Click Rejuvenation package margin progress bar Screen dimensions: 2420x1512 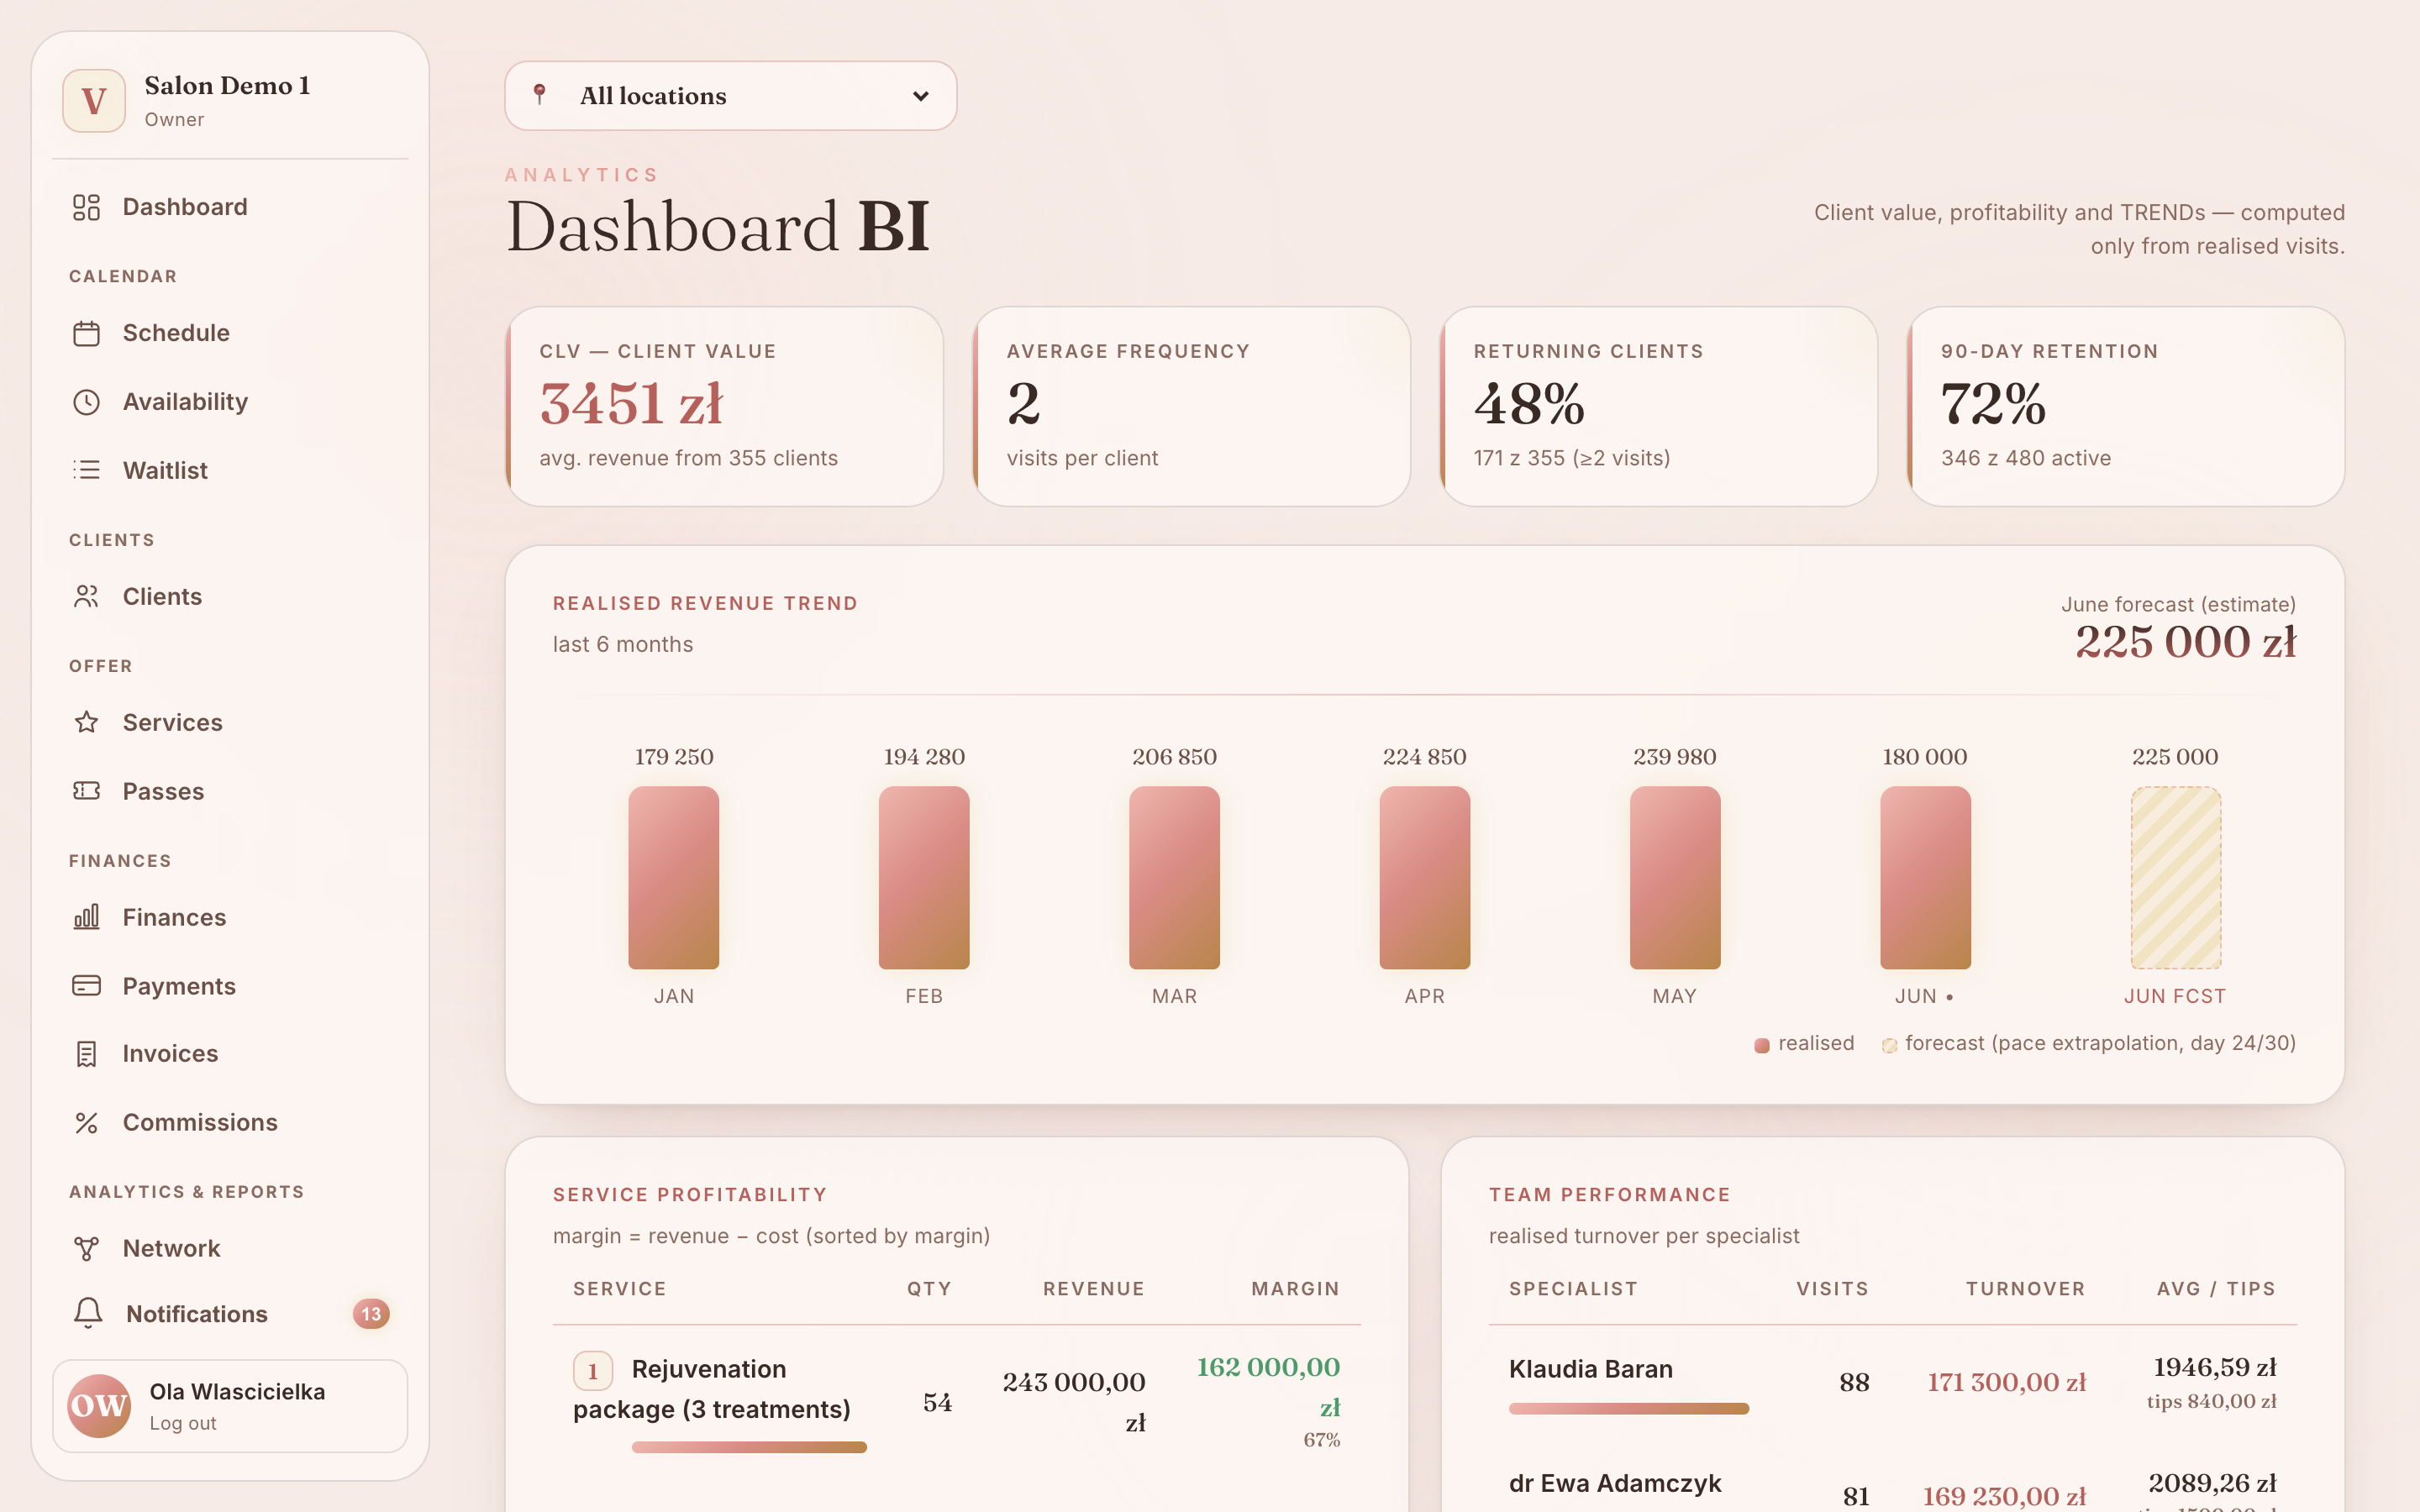click(x=749, y=1447)
